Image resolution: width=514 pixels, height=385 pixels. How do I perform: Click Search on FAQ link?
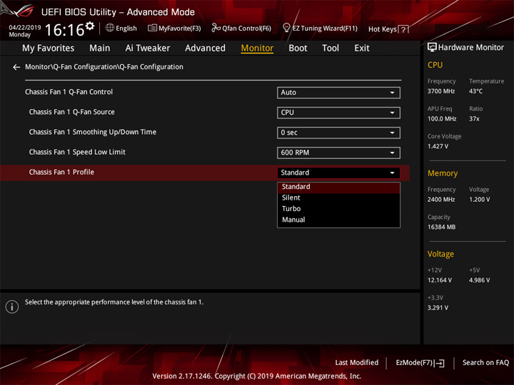coord(485,363)
